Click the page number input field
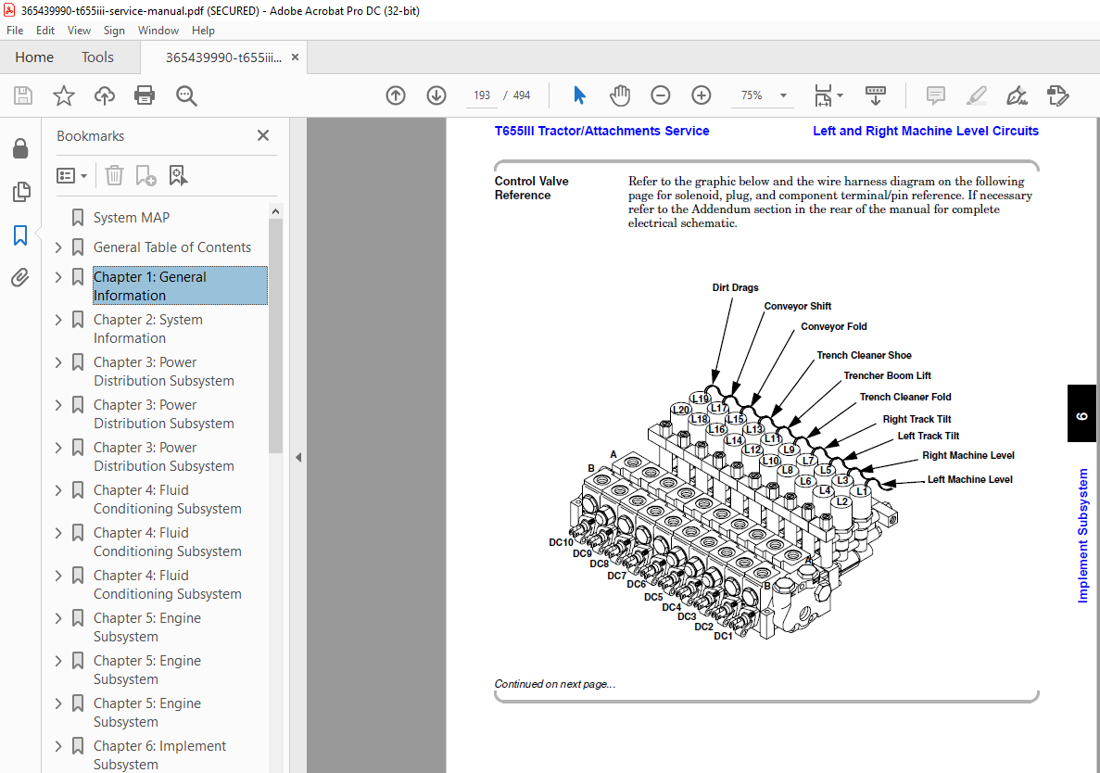Image resolution: width=1100 pixels, height=773 pixels. pos(482,95)
